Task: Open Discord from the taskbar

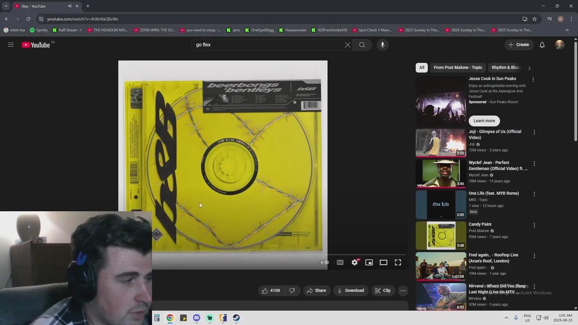Action: 196,318
